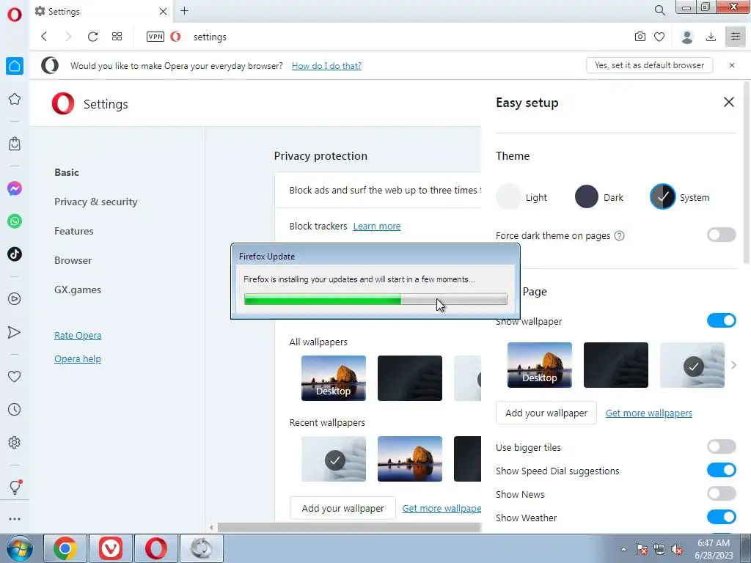The width and height of the screenshot is (751, 563).
Task: Open the Opera main menu logo
Action: click(15, 15)
